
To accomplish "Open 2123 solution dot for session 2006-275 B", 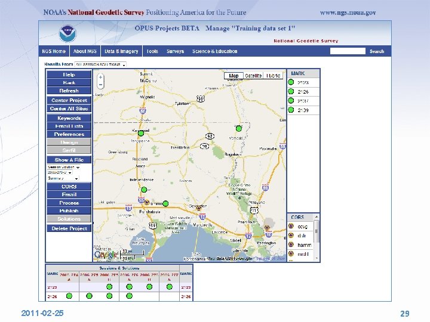I will [109, 287].
